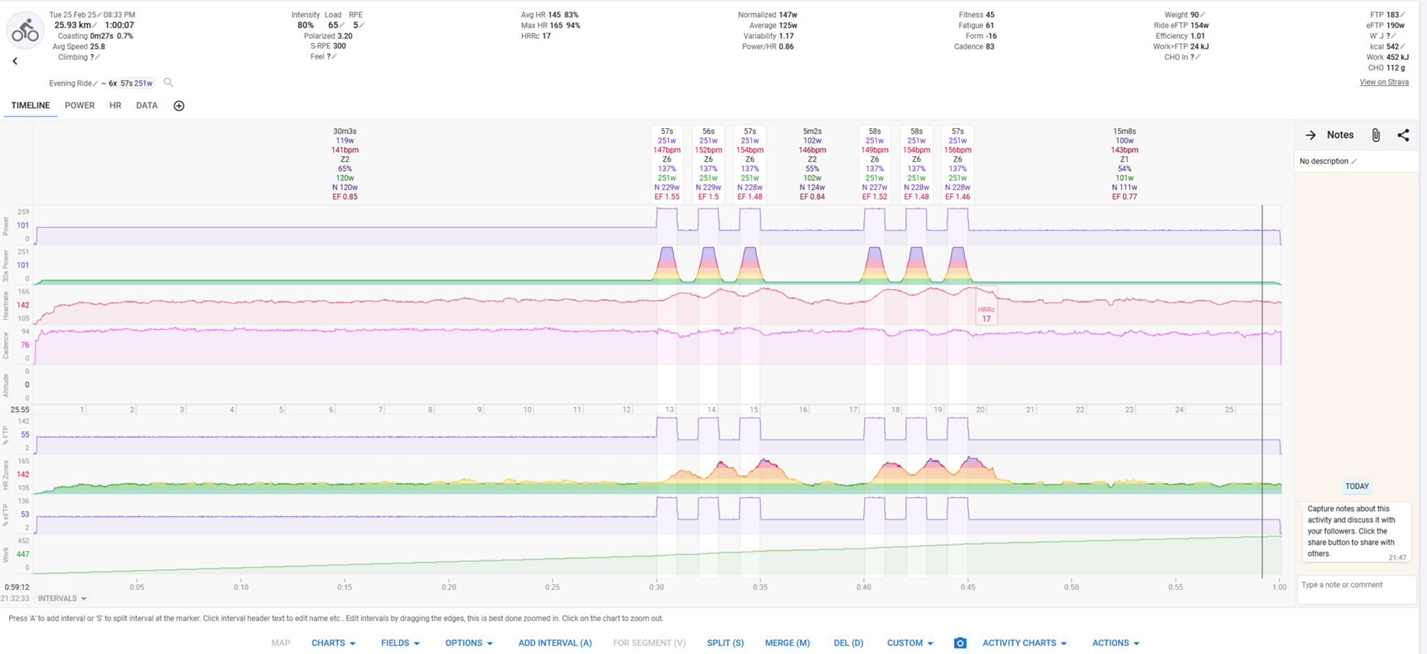Edit the distance pencil icon

click(95, 25)
